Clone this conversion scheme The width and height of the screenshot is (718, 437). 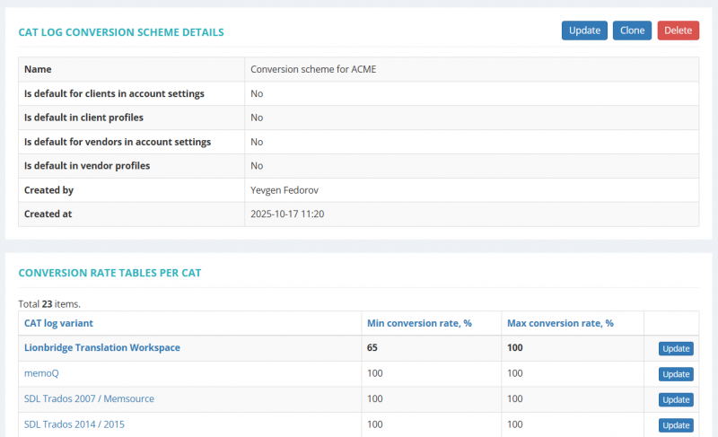tap(632, 31)
